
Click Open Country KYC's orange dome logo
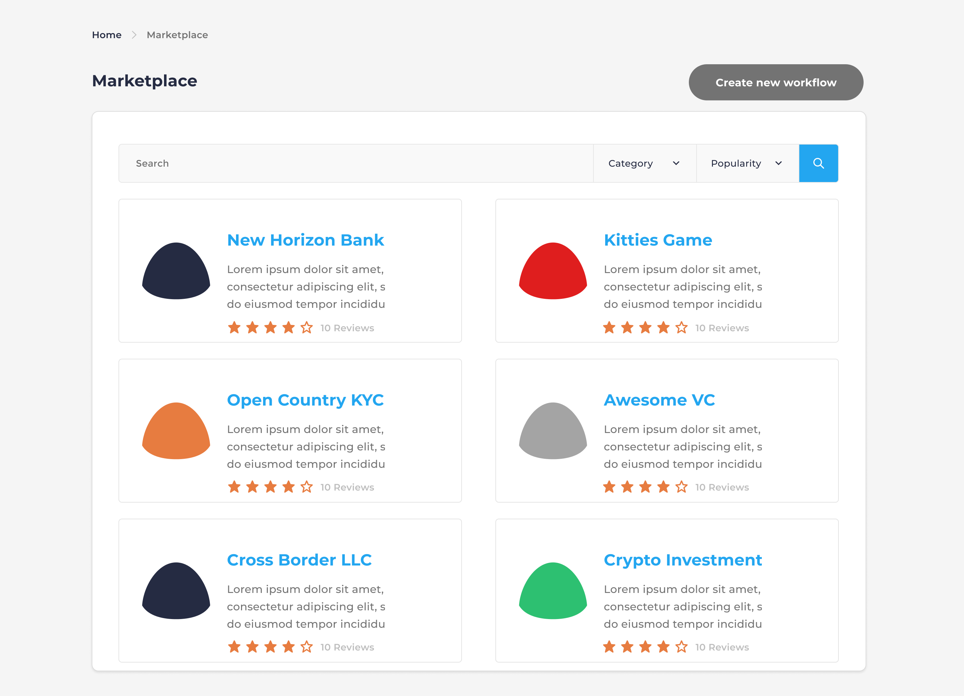pos(176,431)
